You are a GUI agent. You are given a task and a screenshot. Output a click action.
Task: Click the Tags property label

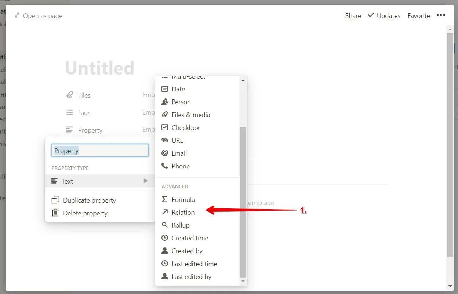click(x=84, y=113)
